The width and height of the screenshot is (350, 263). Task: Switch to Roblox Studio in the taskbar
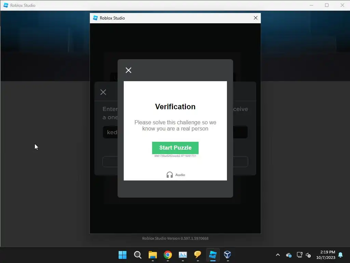(213, 255)
